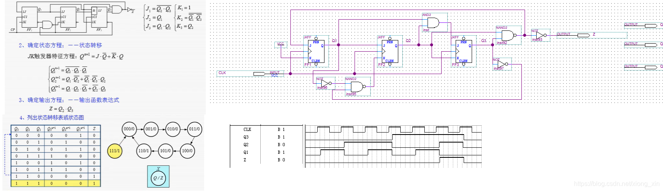Screen dimensions: 663x191
Task: Select the NAND2 gate inst92
Action: [508, 35]
